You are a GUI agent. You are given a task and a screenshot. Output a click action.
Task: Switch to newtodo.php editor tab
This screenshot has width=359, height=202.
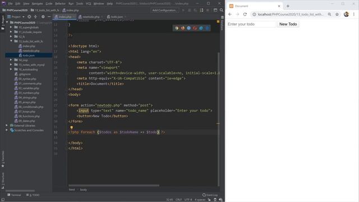[91, 17]
